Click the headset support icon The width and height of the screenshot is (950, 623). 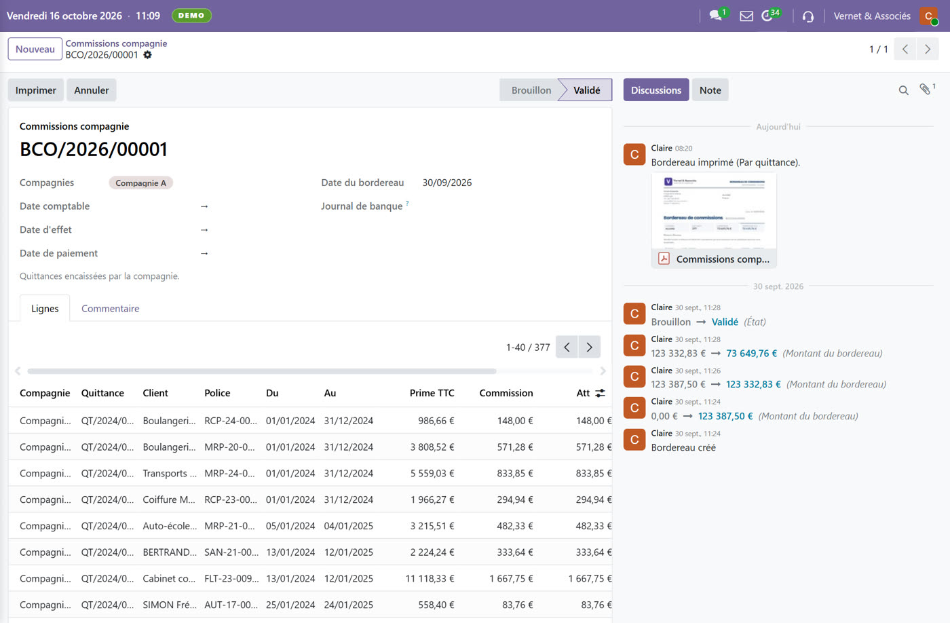point(807,16)
